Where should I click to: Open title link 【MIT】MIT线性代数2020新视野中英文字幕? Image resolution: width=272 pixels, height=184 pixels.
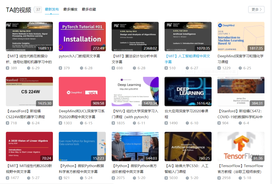point(29,169)
